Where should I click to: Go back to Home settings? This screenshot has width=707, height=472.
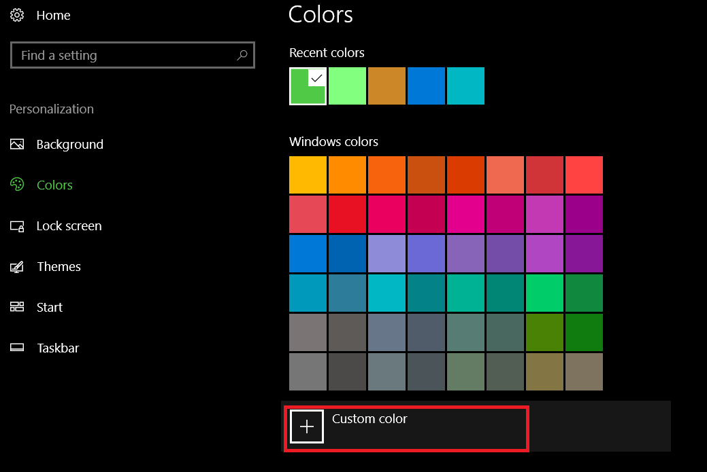[53, 15]
